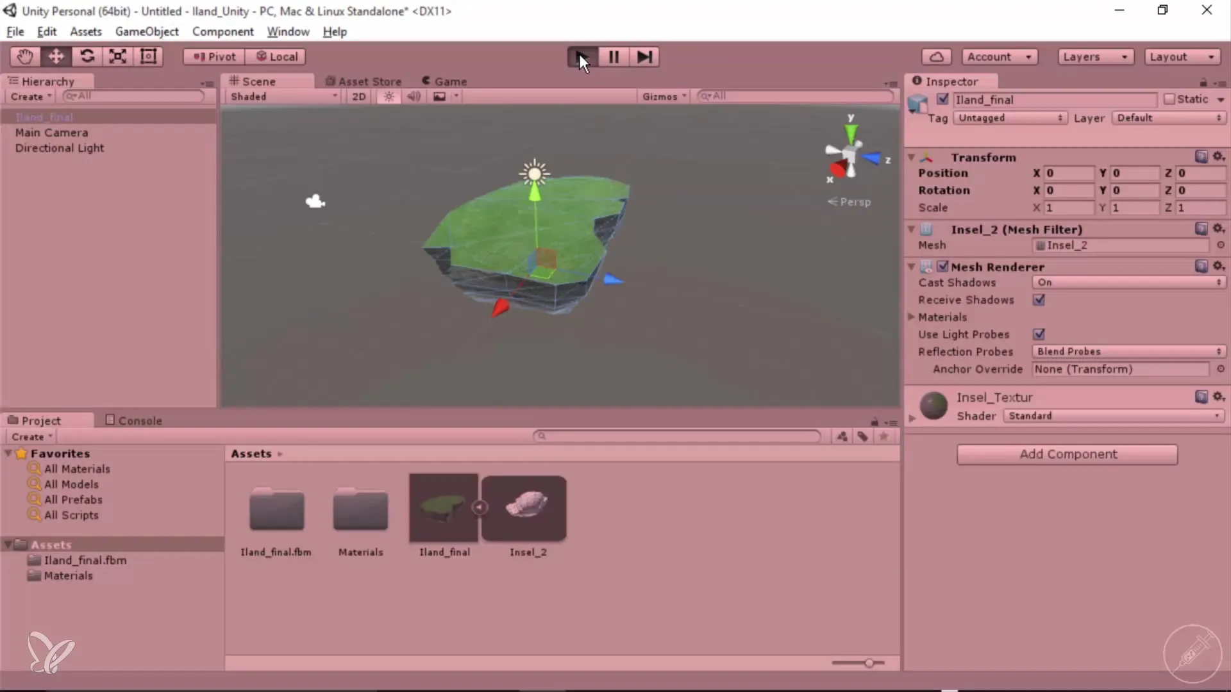Select the Scale tool
The height and width of the screenshot is (692, 1231).
pyautogui.click(x=117, y=56)
